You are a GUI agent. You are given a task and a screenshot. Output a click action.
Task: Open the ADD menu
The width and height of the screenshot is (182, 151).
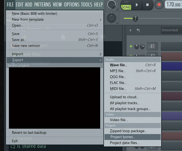click(29, 5)
